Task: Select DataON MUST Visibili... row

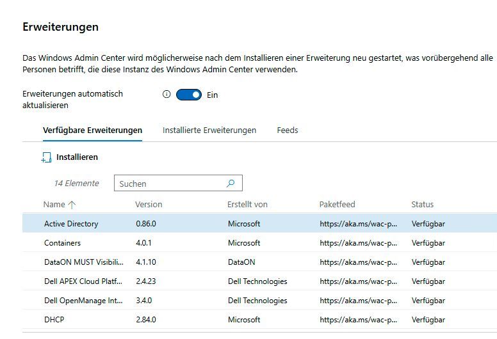Action: point(259,262)
